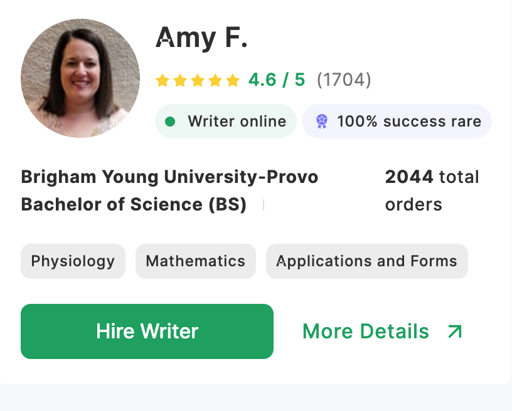Click the purple award ribbon icon
The height and width of the screenshot is (411, 512).
[x=322, y=122]
